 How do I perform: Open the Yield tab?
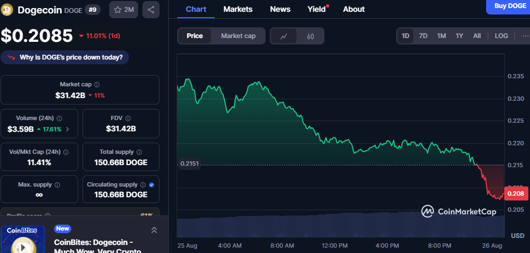[317, 10]
